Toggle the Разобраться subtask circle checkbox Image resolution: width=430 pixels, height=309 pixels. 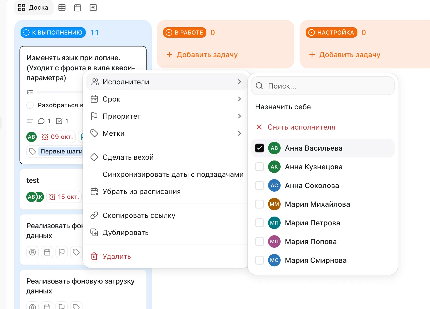(x=30, y=105)
